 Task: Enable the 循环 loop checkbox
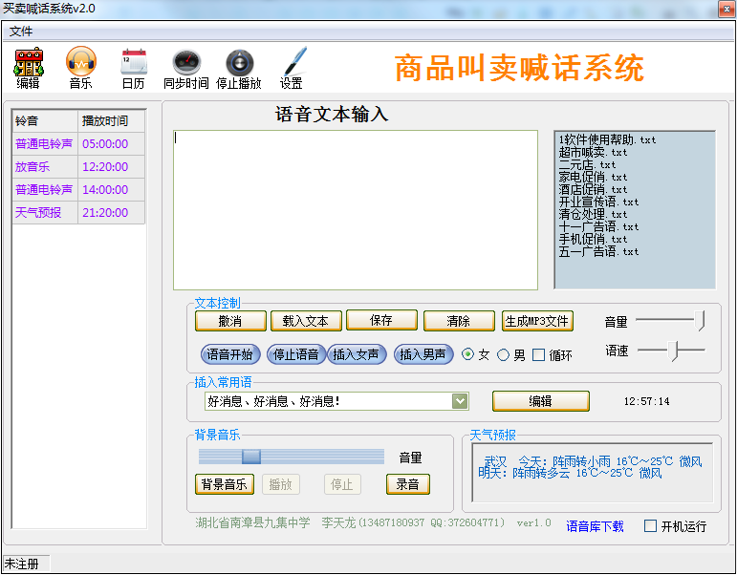point(538,354)
